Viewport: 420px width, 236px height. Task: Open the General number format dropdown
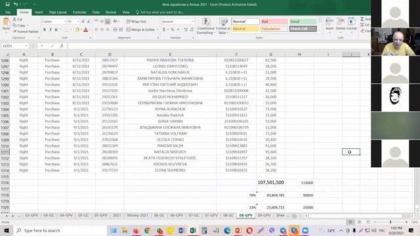(192, 22)
